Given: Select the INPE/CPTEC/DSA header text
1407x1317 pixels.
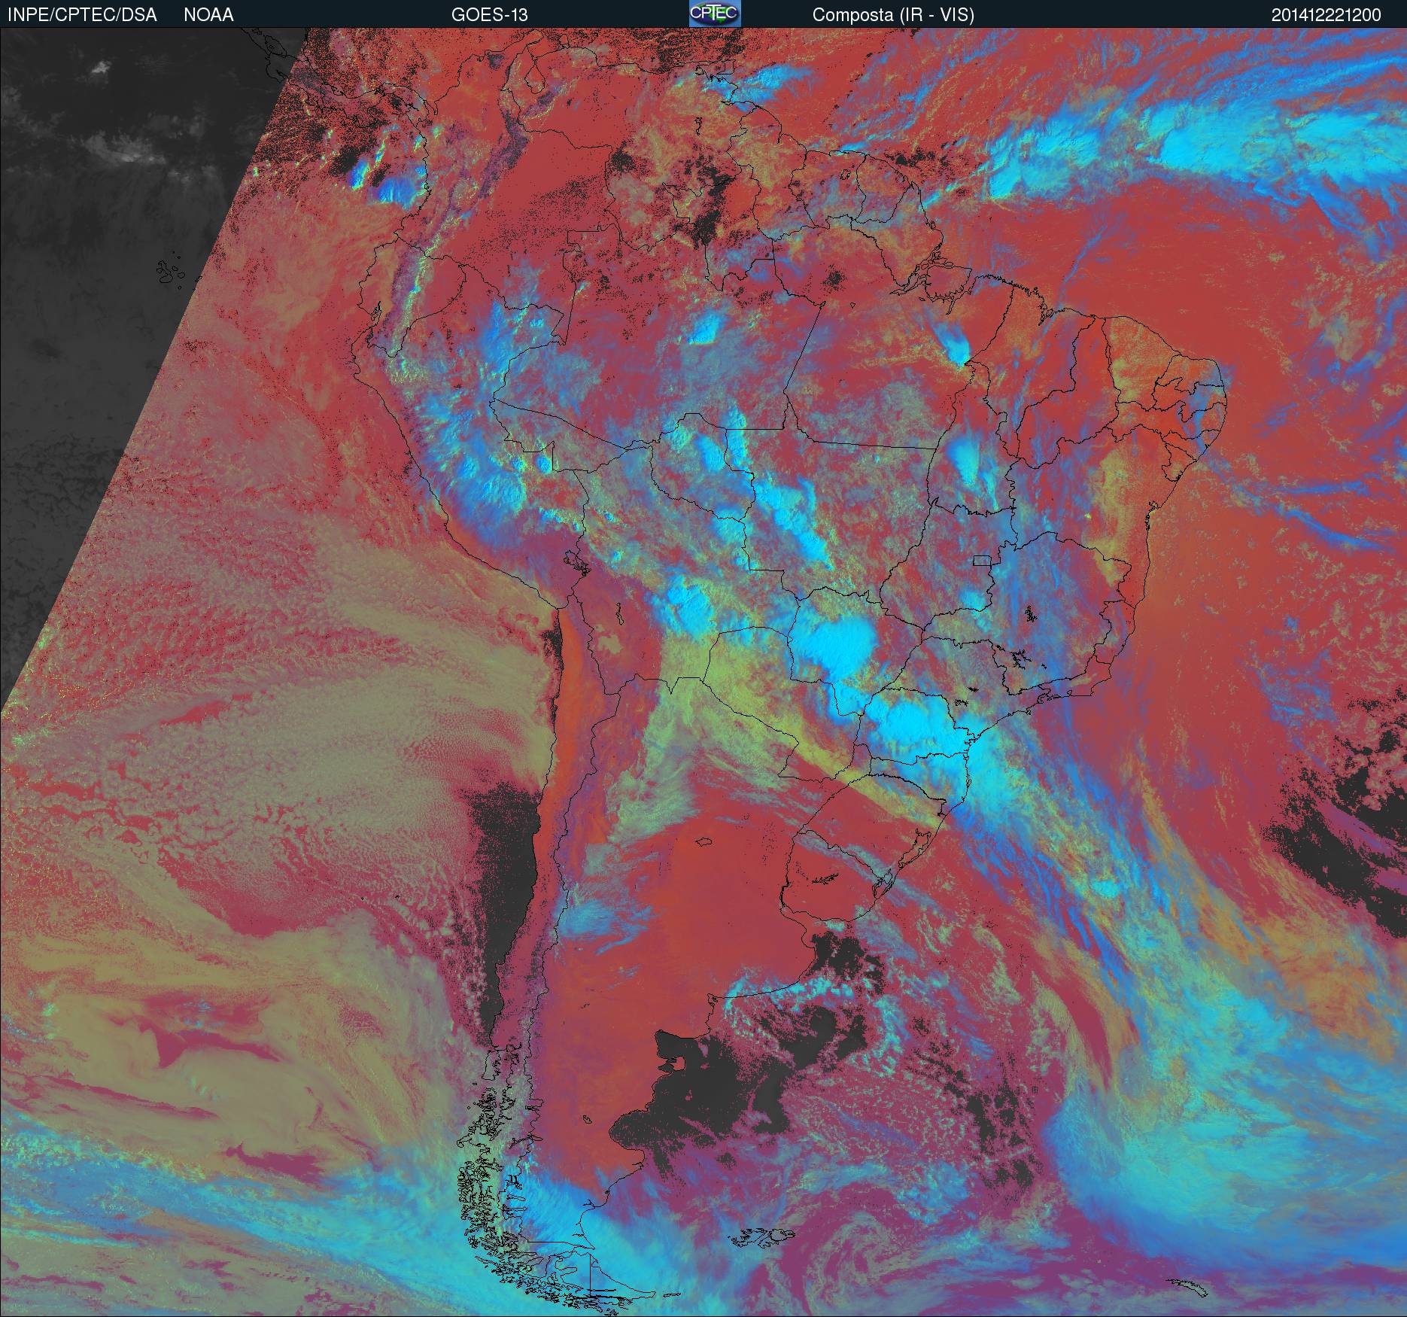Looking at the screenshot, I should point(82,15).
